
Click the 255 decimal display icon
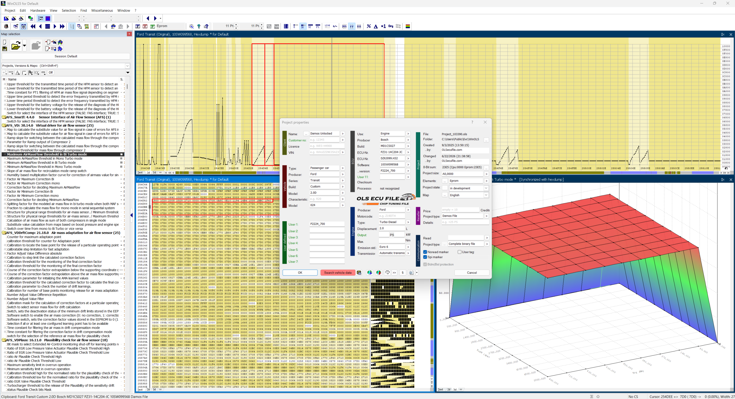click(x=344, y=26)
